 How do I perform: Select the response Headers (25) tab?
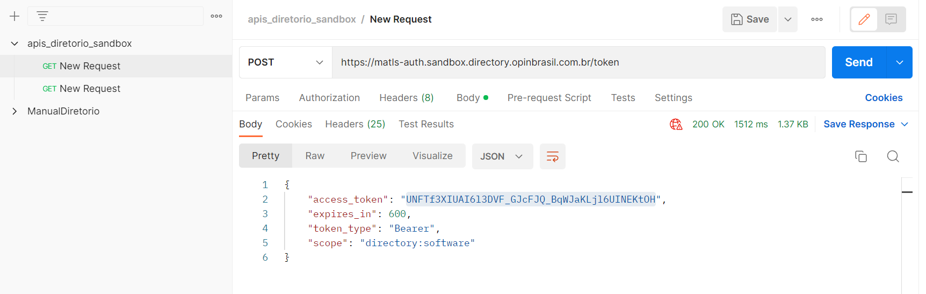355,124
